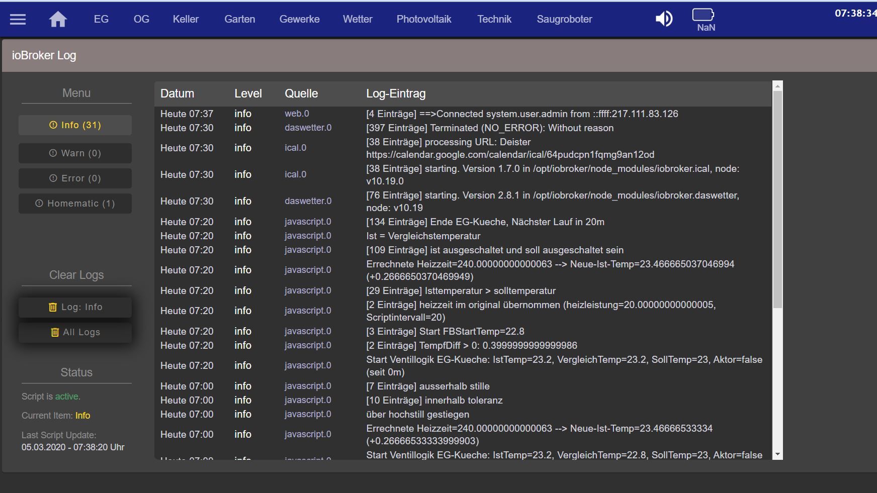The image size is (877, 493).
Task: Click the Datum column header
Action: (177, 93)
